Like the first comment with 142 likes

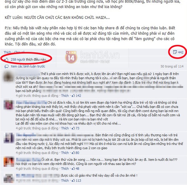pyautogui.click(x=65, y=96)
